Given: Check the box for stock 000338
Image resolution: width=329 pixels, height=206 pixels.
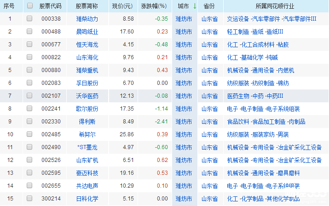Looking at the screenshot, I should 29,19.
